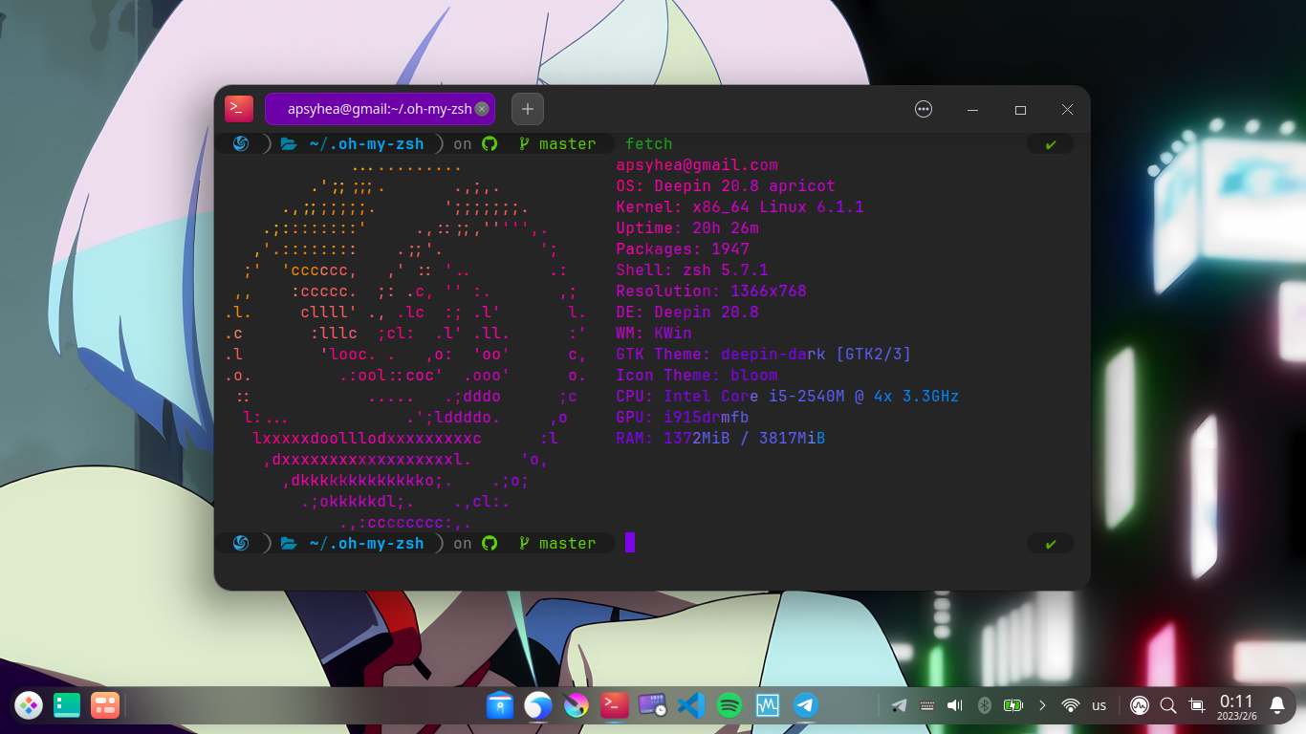
Task: Open the Microsoft Edge browser icon
Action: tap(538, 705)
